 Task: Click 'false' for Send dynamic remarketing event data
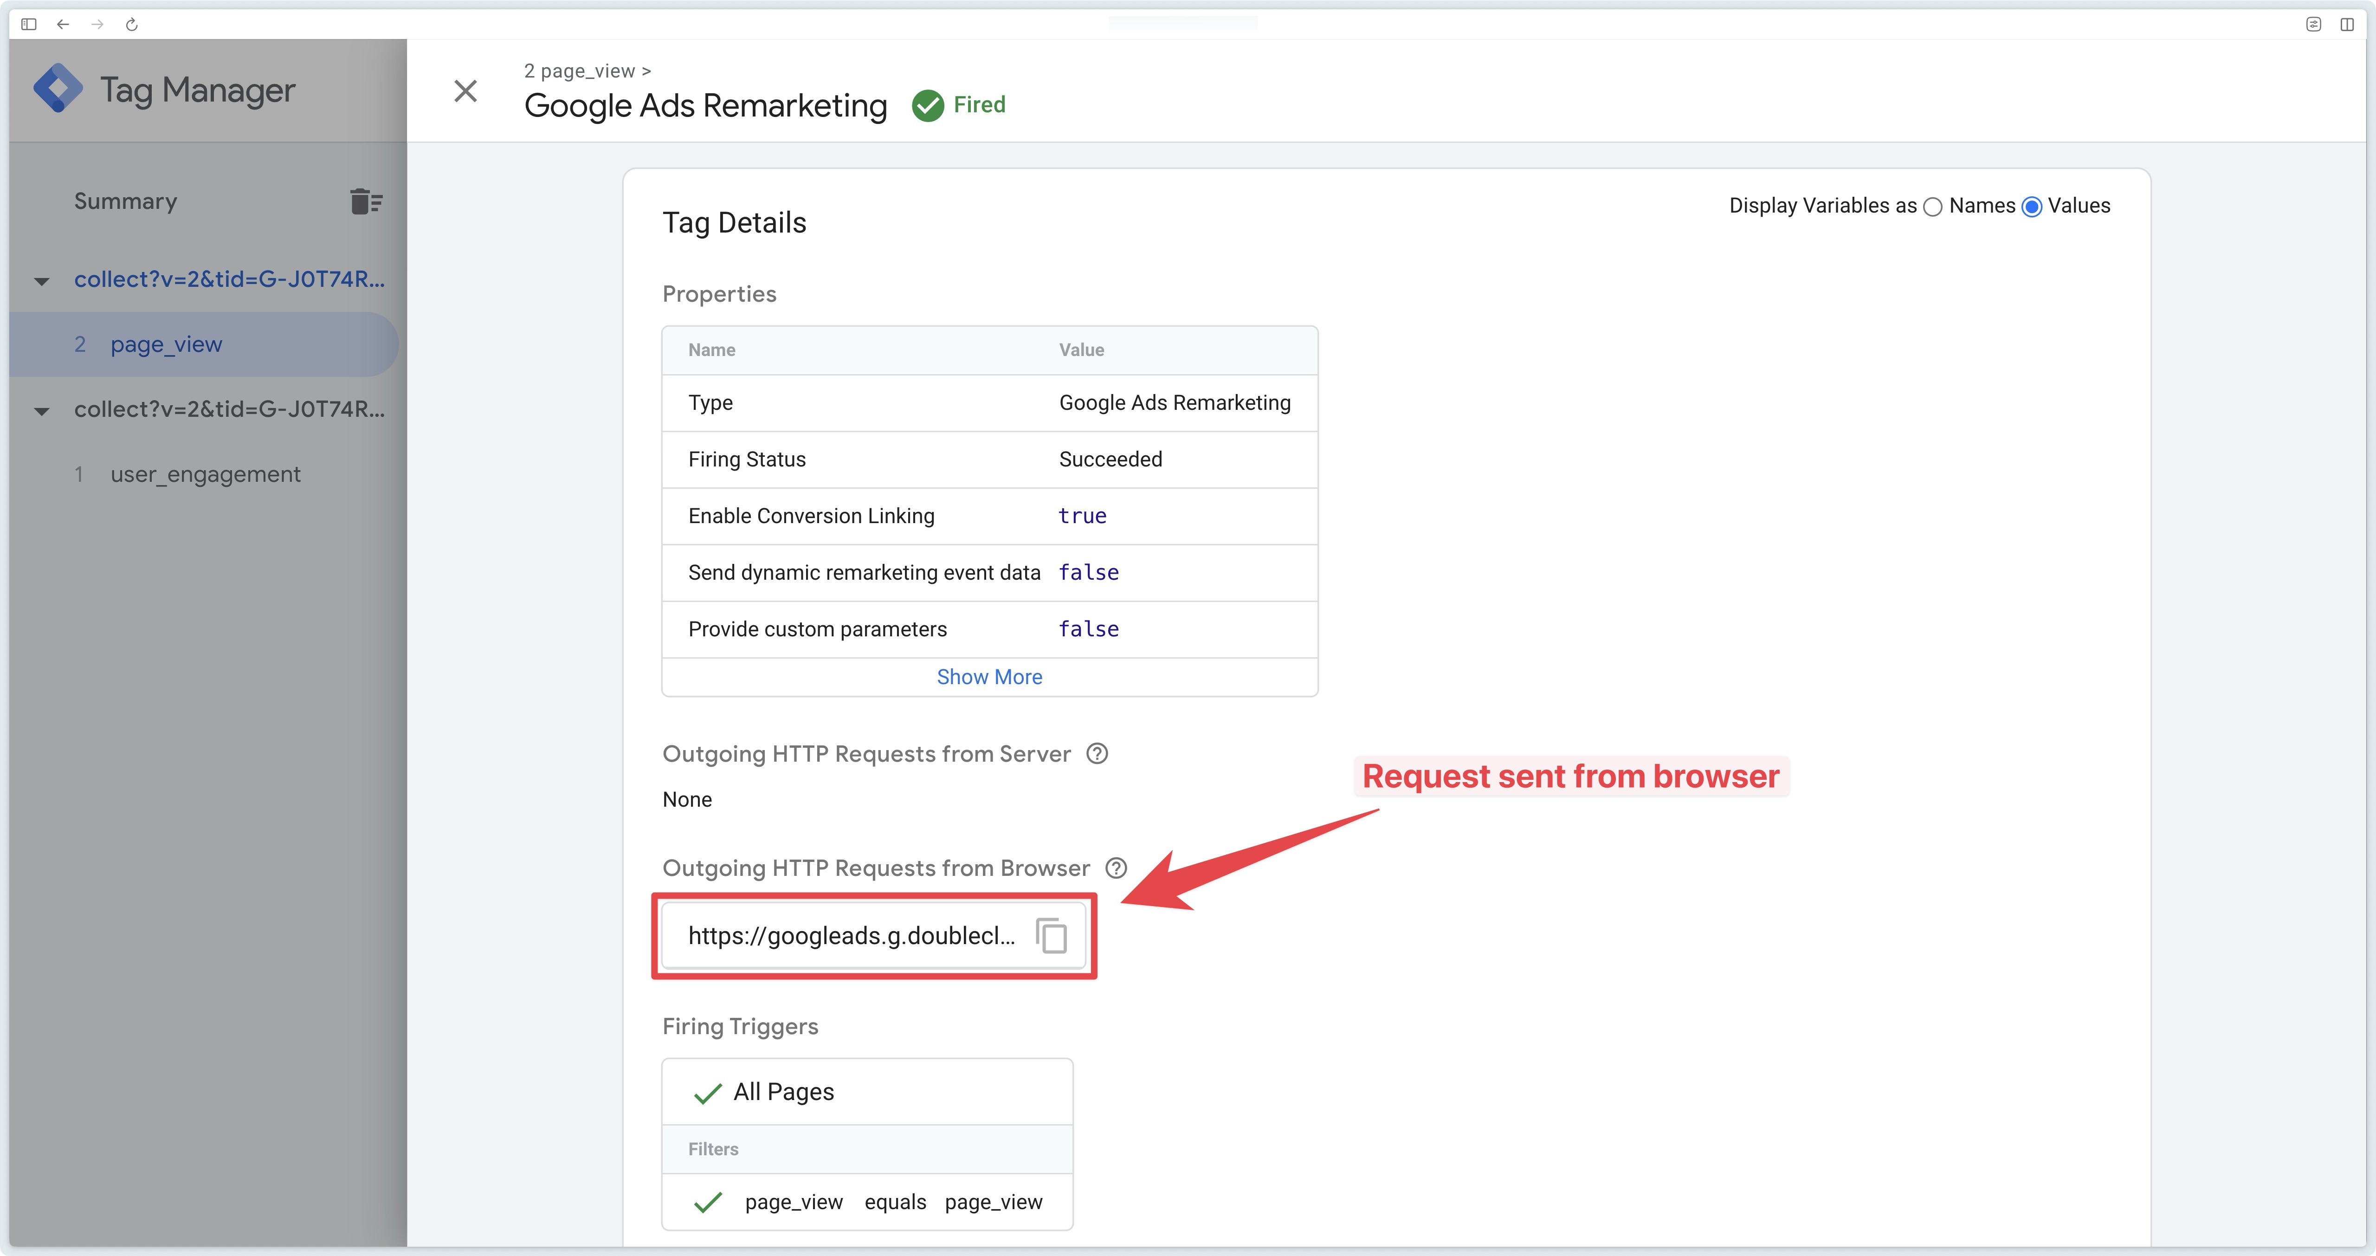click(x=1088, y=572)
